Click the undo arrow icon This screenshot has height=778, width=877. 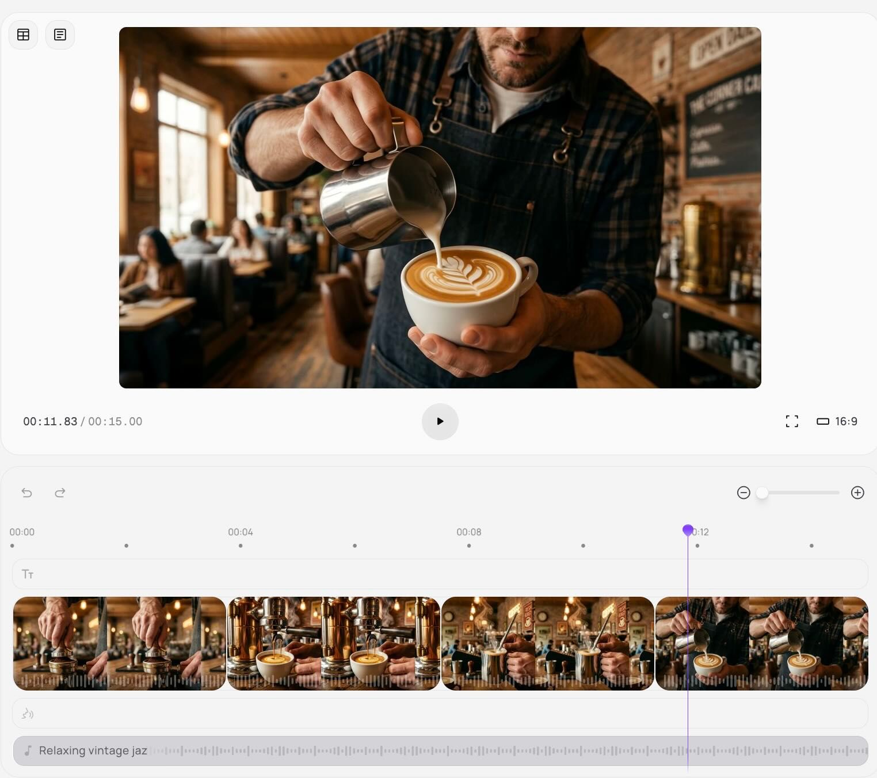pos(26,493)
